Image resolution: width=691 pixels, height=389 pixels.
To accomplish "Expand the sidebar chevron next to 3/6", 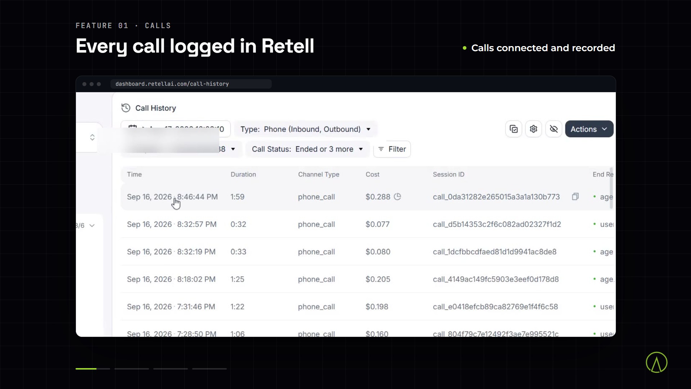I will (x=92, y=225).
